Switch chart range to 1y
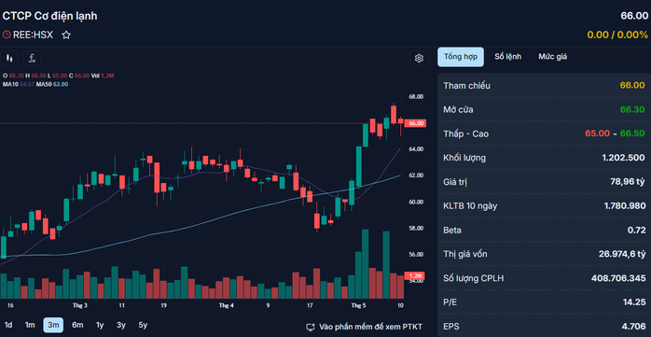The image size is (651, 337). (x=100, y=325)
